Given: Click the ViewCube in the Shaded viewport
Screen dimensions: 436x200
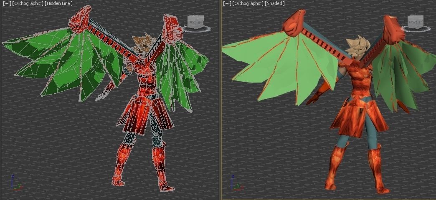Looking at the screenshot, I should 416,22.
